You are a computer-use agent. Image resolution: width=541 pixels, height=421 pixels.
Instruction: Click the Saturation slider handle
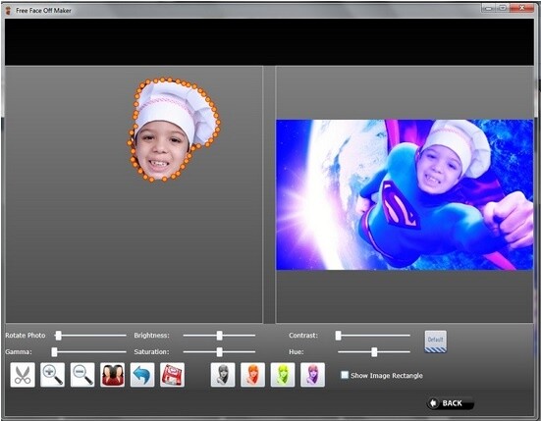pyautogui.click(x=219, y=351)
